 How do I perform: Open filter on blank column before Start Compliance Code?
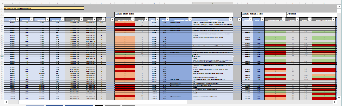point(112,19)
